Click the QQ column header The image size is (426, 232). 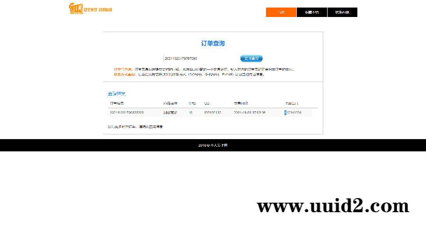(207, 103)
